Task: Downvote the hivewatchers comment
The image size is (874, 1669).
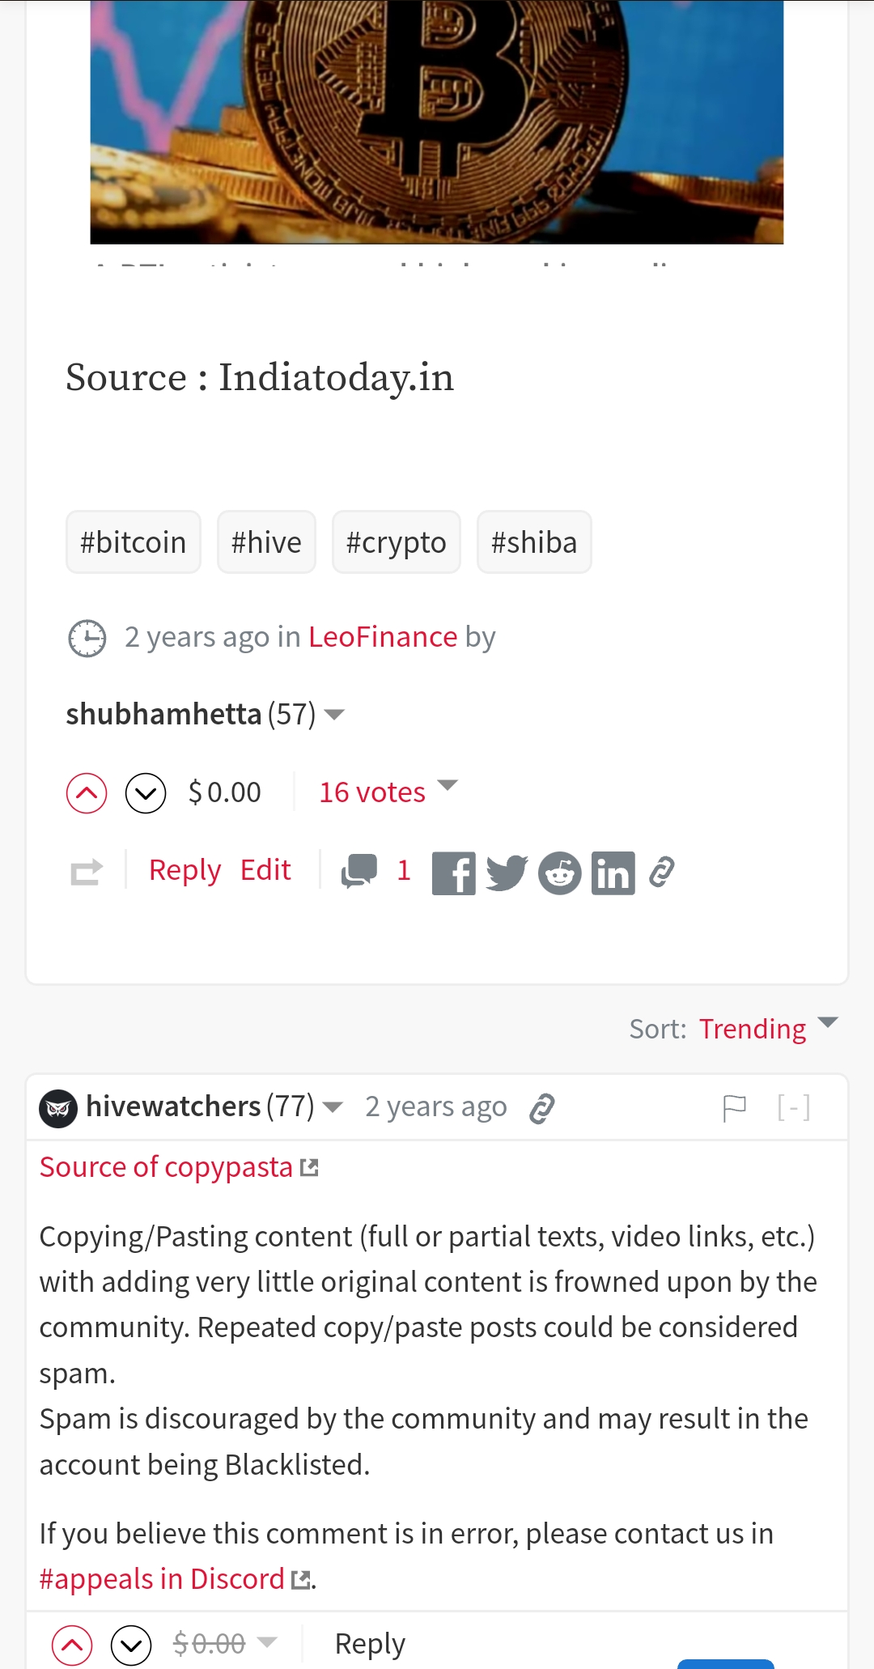Action: pos(131,1645)
